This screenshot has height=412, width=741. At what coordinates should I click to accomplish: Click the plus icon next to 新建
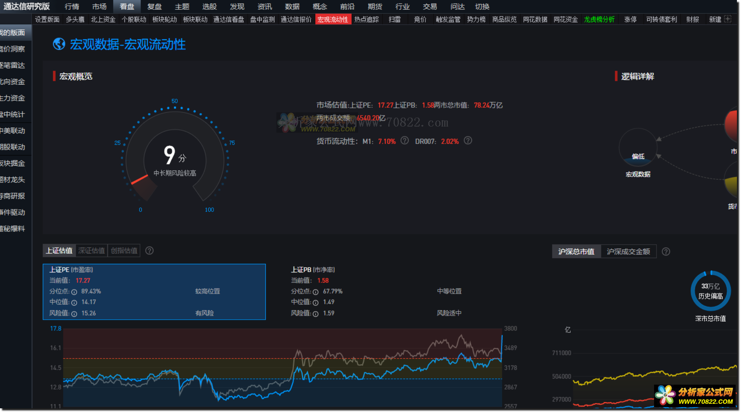tap(728, 19)
